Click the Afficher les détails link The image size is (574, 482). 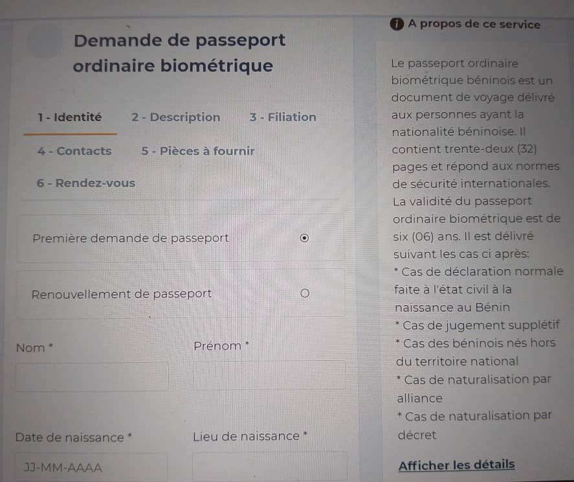(x=456, y=465)
